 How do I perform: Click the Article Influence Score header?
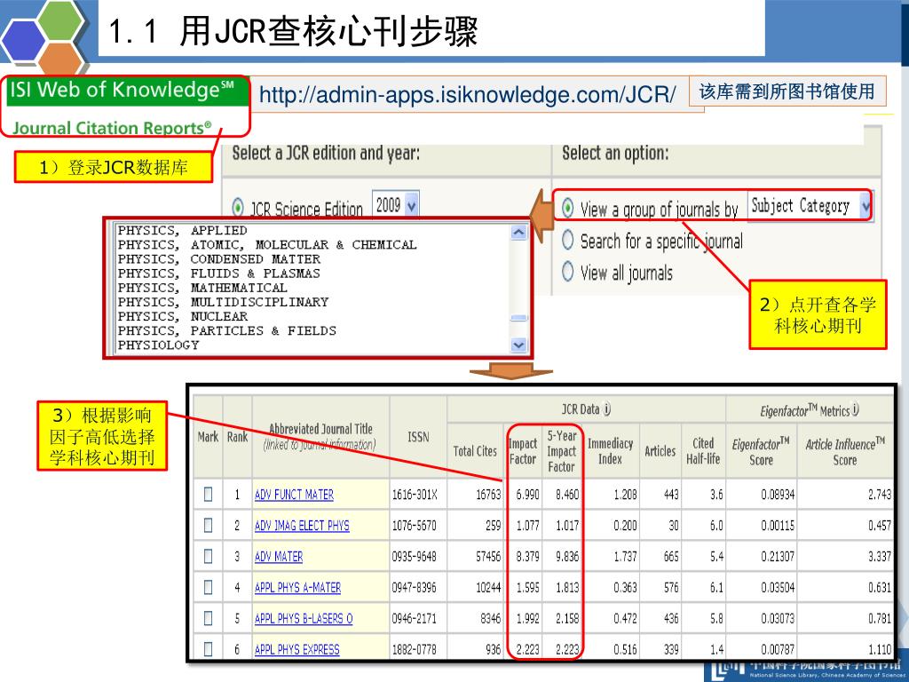click(x=845, y=452)
